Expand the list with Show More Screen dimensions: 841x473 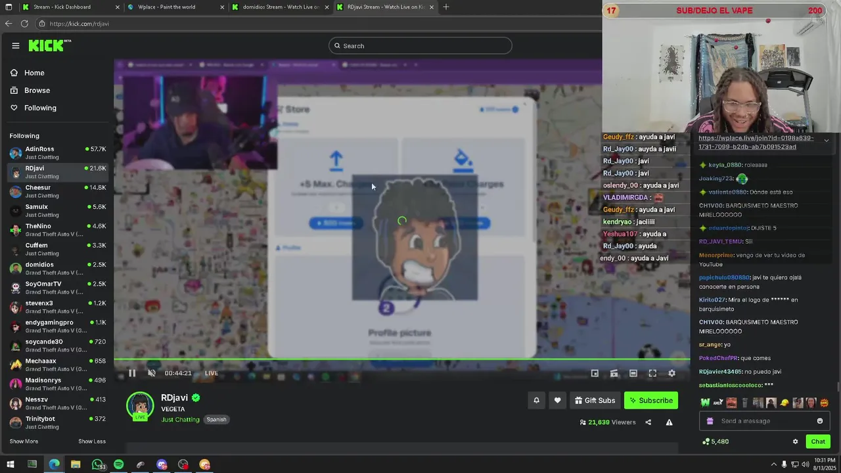tap(24, 441)
